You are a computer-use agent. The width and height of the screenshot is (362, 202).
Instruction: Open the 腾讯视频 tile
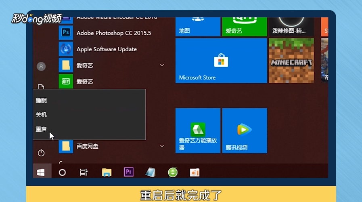[x=245, y=130]
